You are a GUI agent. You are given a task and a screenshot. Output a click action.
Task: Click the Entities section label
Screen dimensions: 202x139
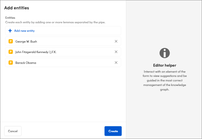[x=11, y=18]
